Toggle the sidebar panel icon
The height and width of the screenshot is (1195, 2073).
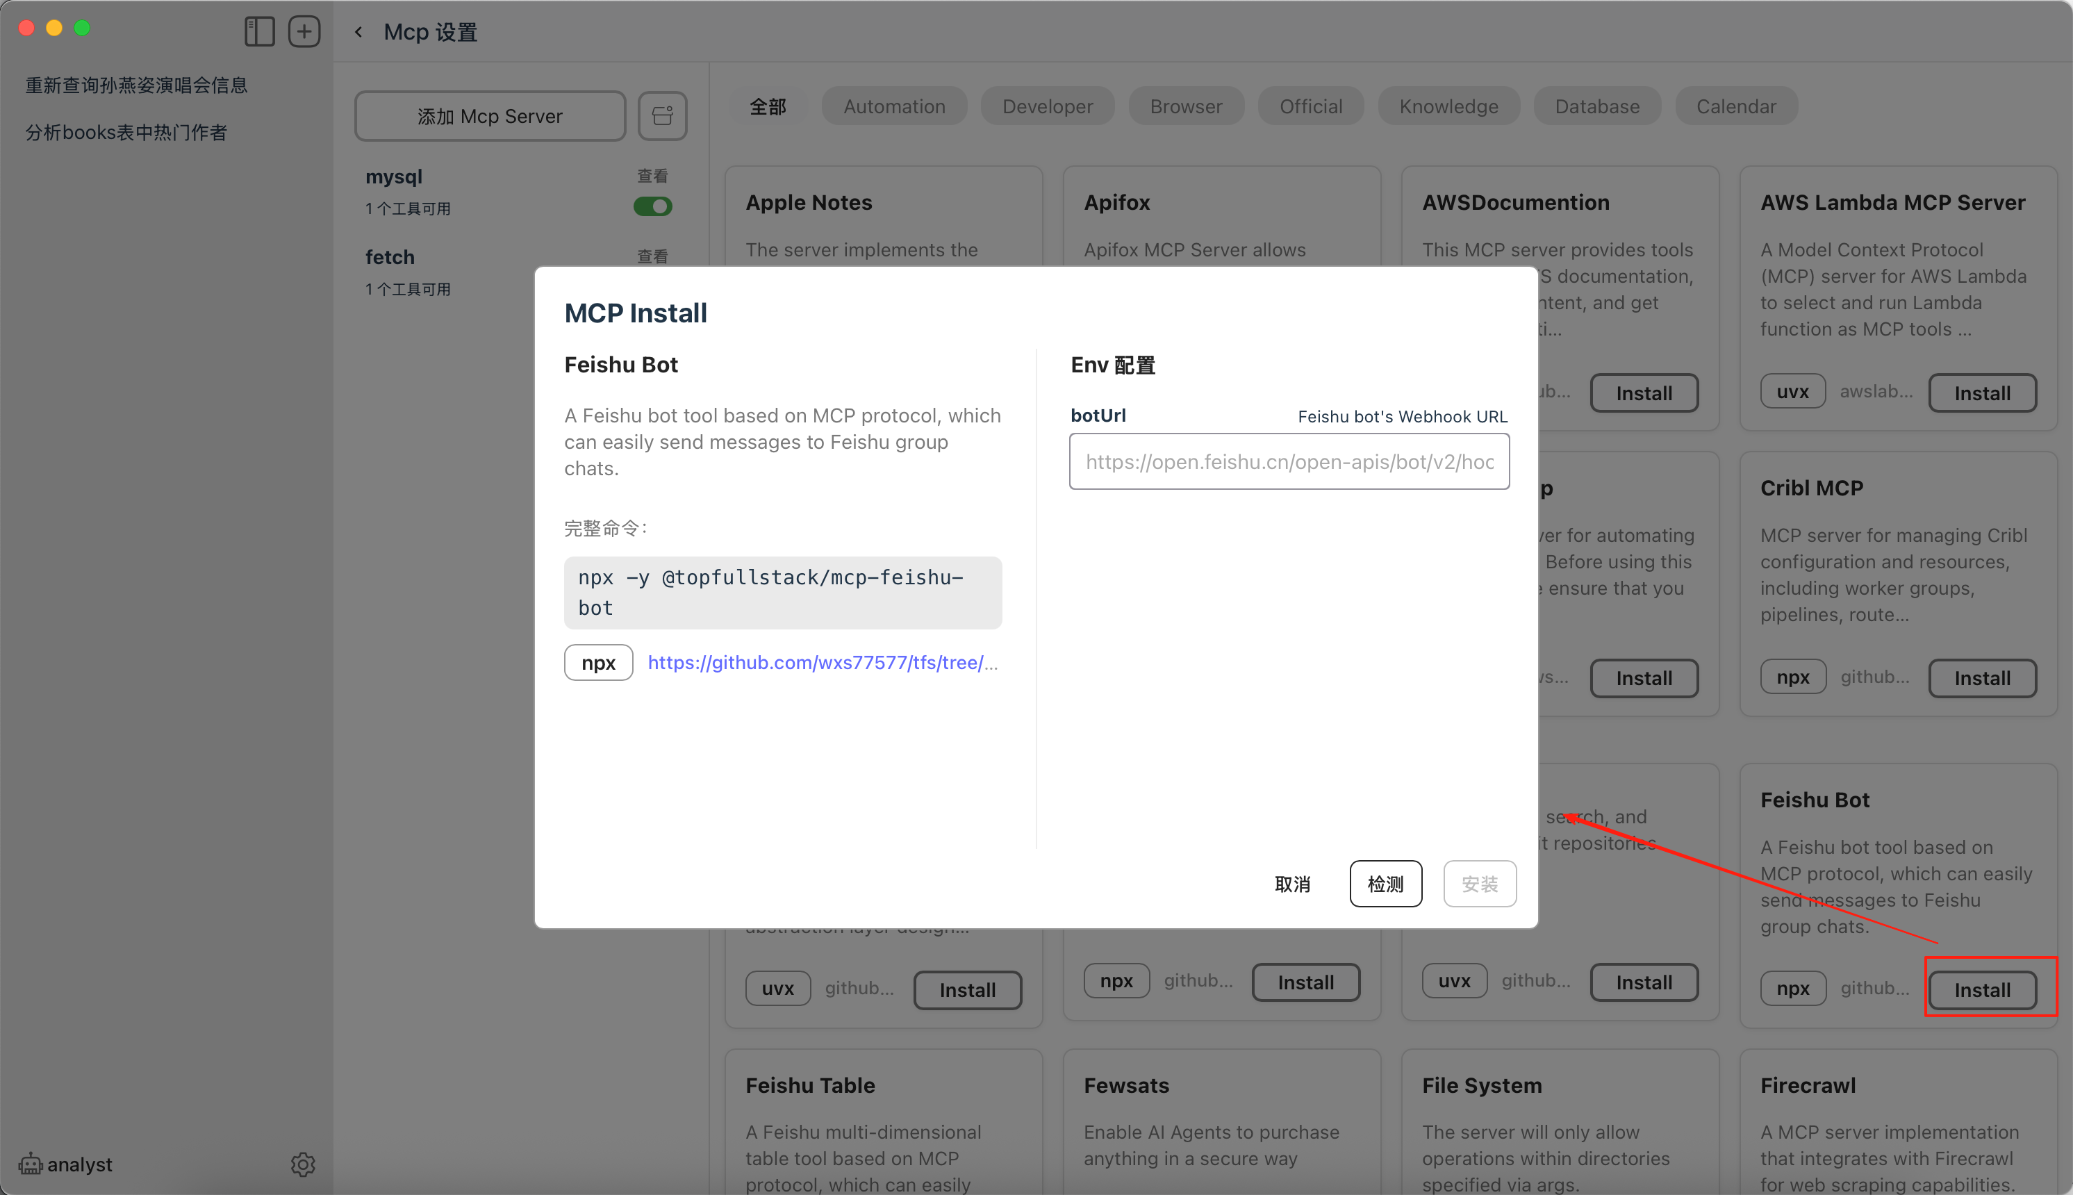point(259,31)
